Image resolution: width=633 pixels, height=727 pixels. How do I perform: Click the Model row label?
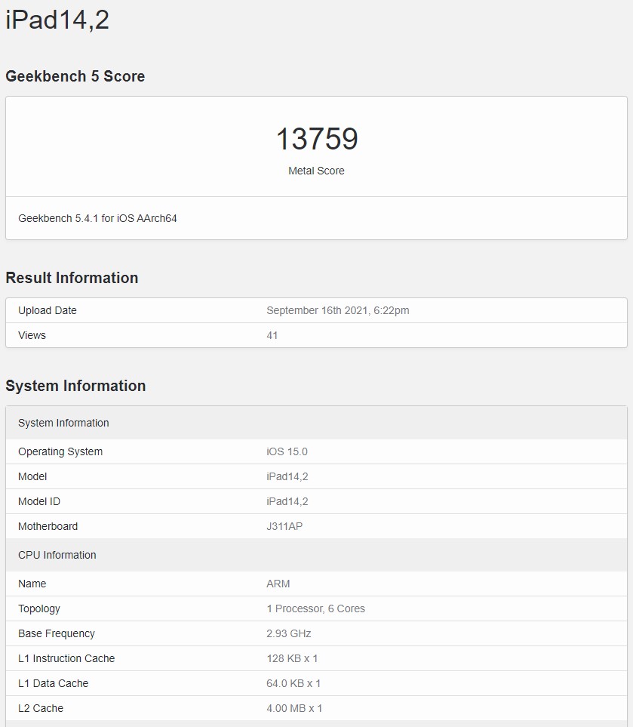coord(32,476)
